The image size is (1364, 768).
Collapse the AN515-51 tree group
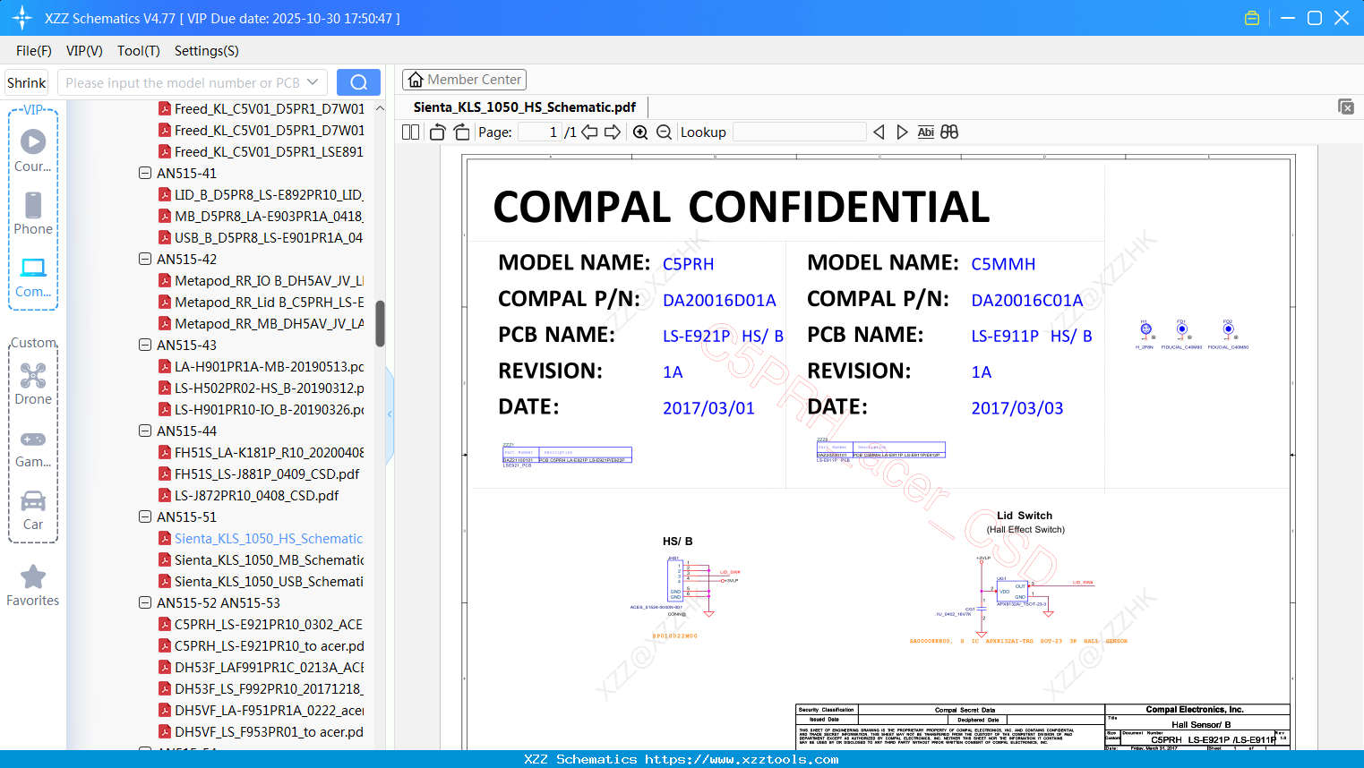click(x=145, y=516)
